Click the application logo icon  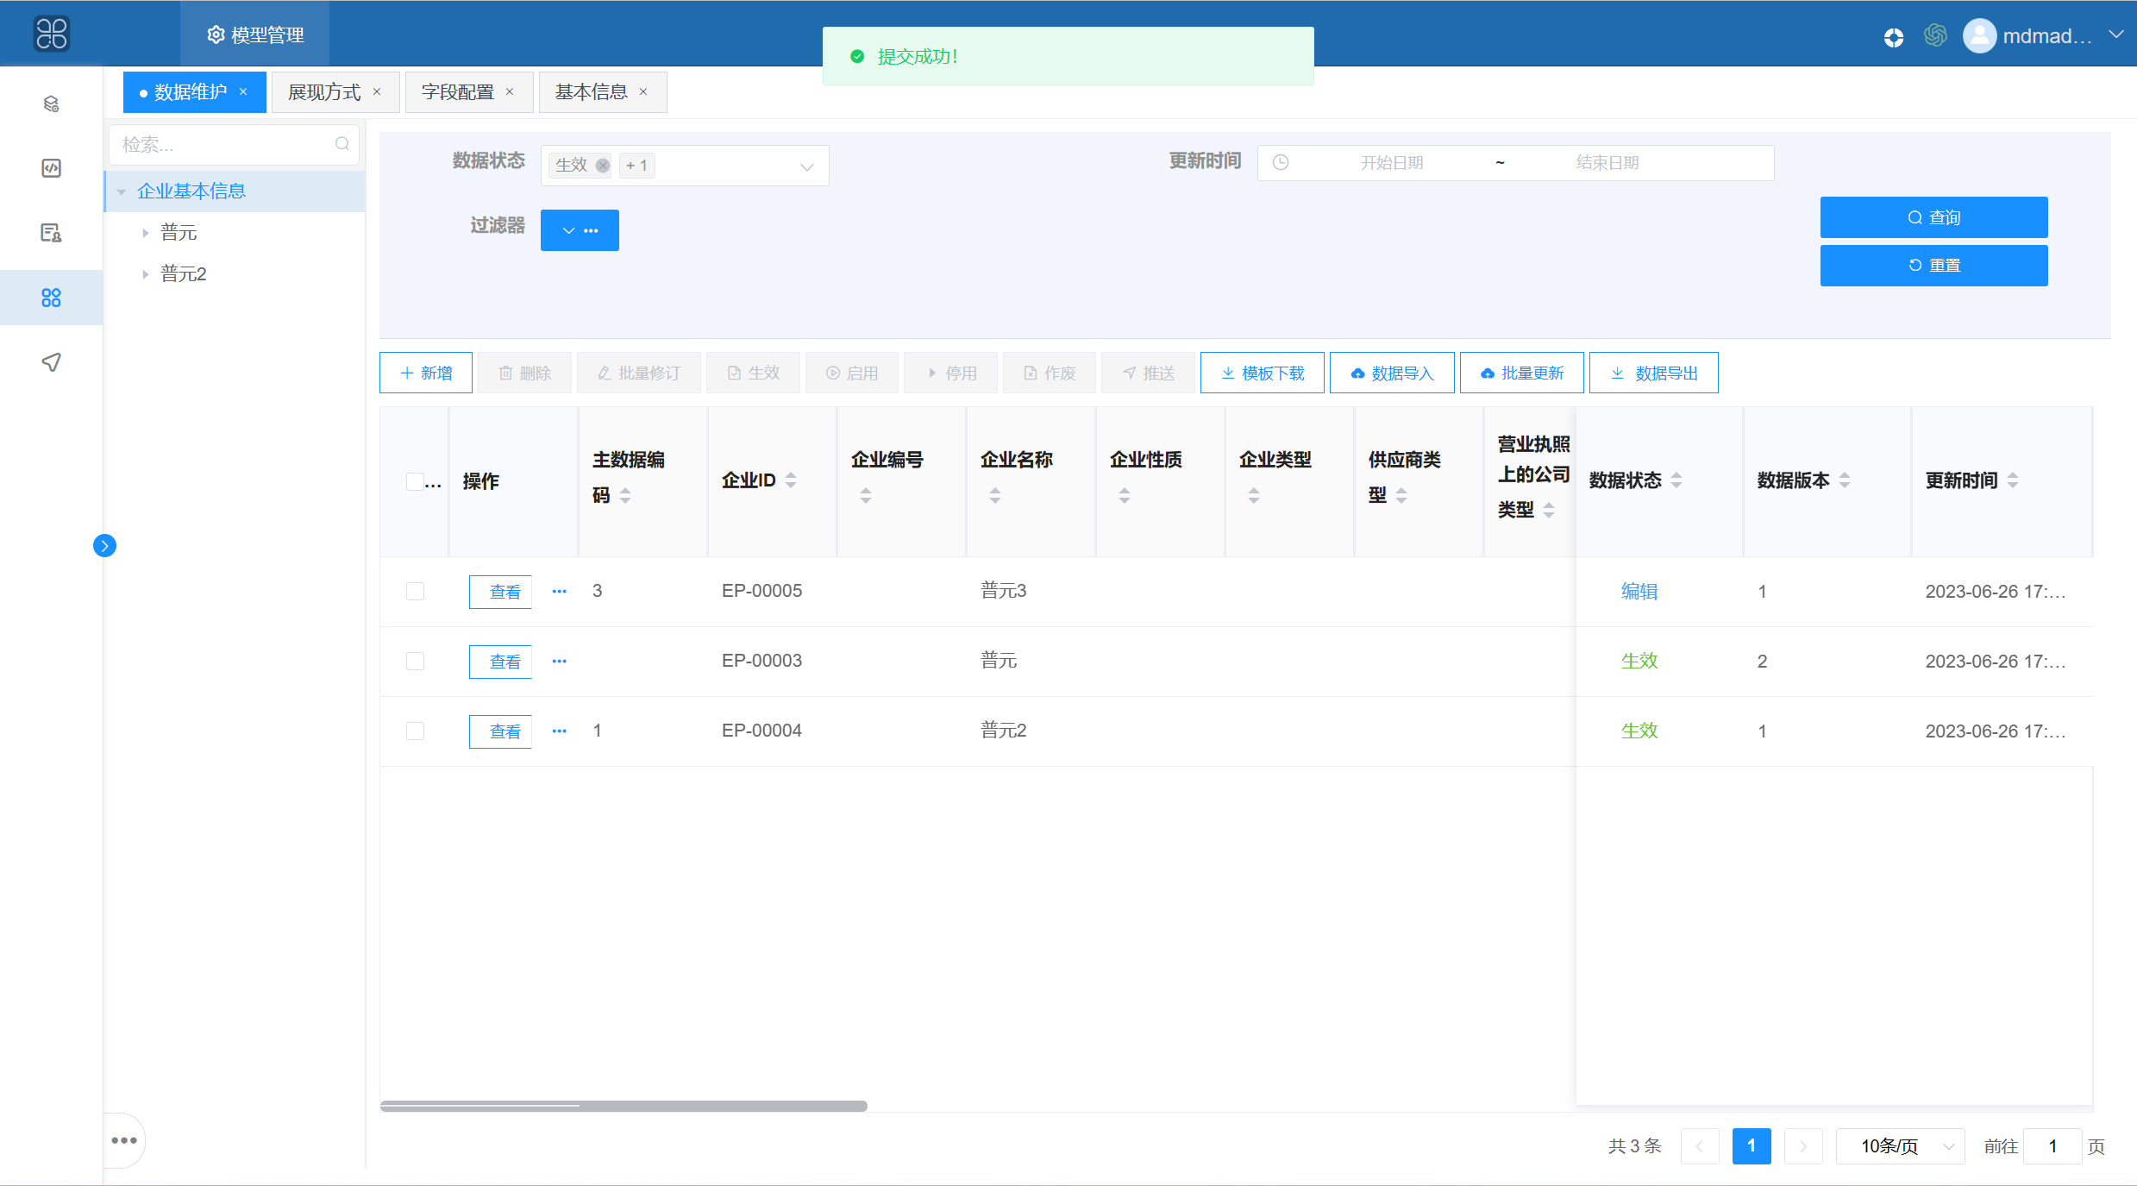coord(52,35)
